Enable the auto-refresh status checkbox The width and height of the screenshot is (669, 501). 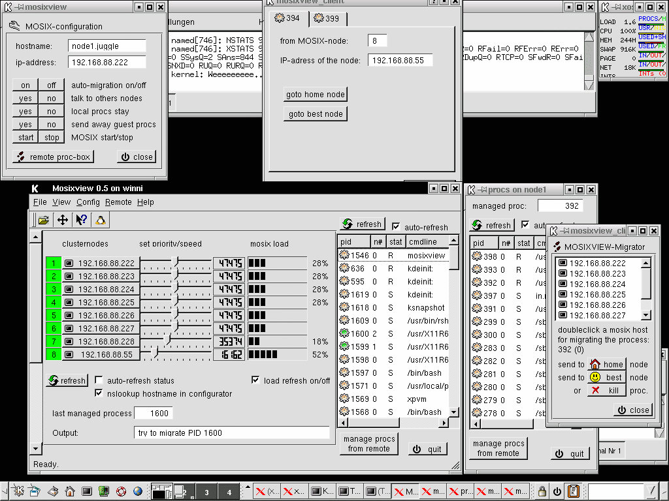coord(99,380)
